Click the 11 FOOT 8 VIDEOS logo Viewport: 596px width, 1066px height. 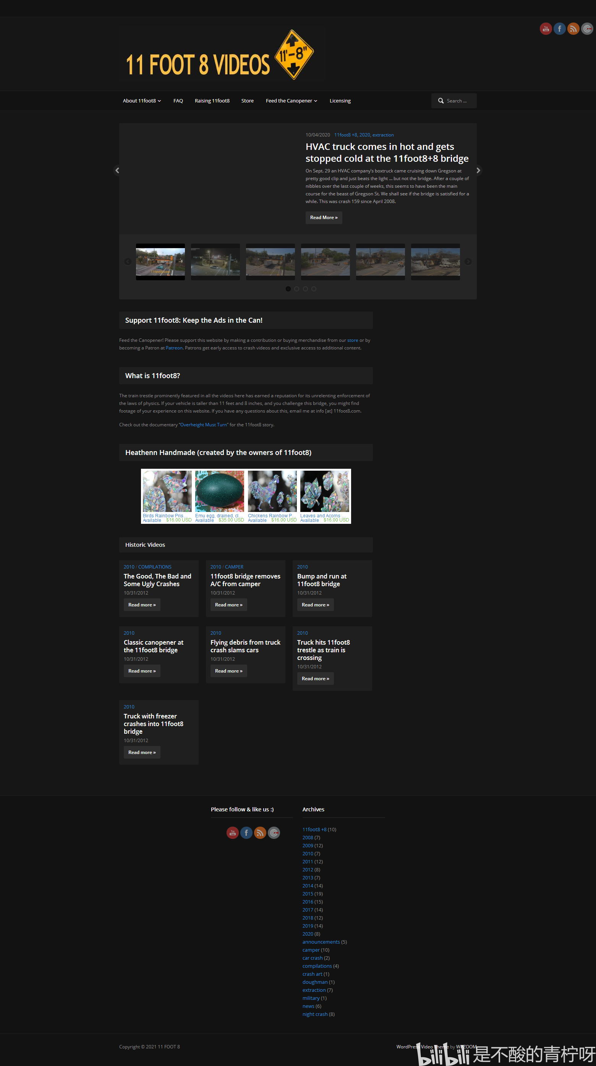[x=220, y=55]
